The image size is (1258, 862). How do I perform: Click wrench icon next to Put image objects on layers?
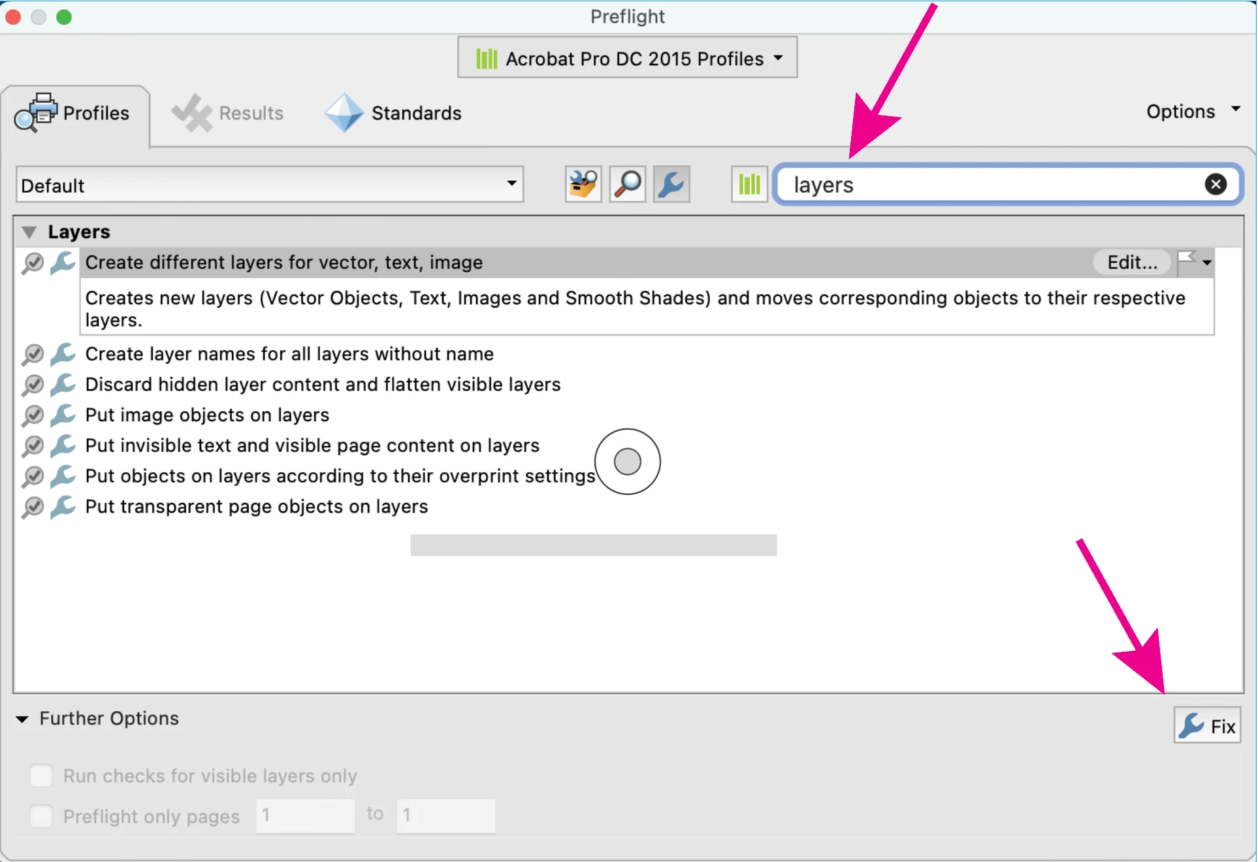[x=63, y=415]
